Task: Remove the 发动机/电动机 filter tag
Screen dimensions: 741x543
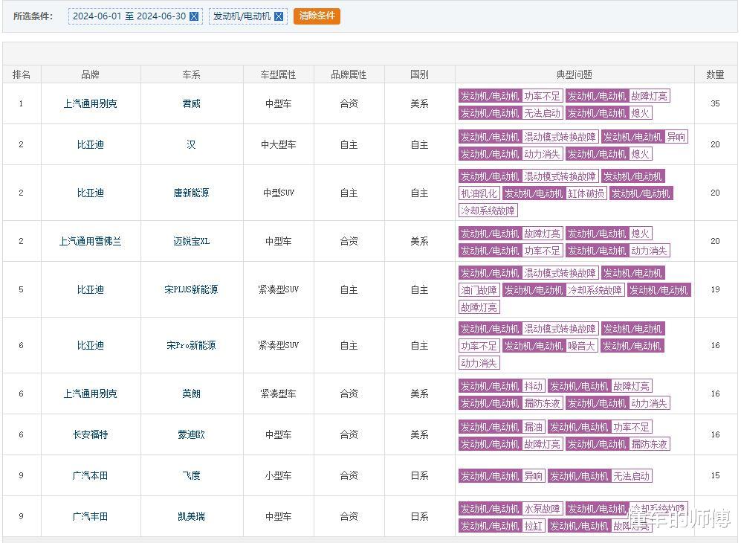Action: pyautogui.click(x=279, y=16)
